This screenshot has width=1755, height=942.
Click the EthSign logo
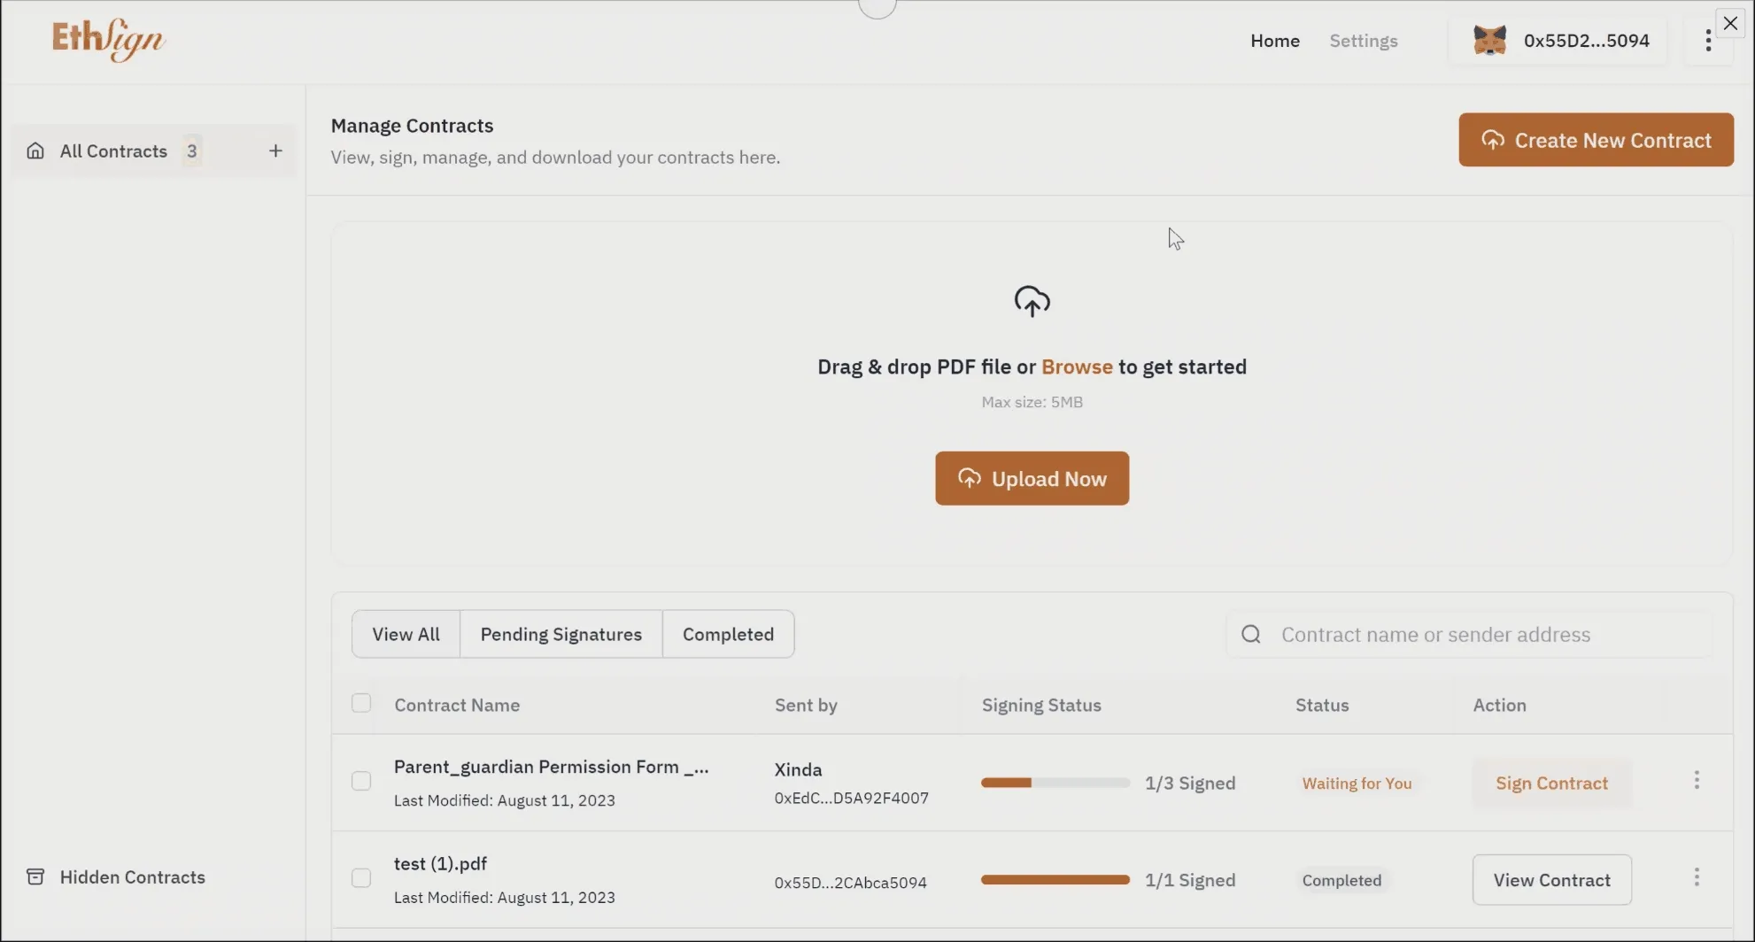(x=108, y=40)
